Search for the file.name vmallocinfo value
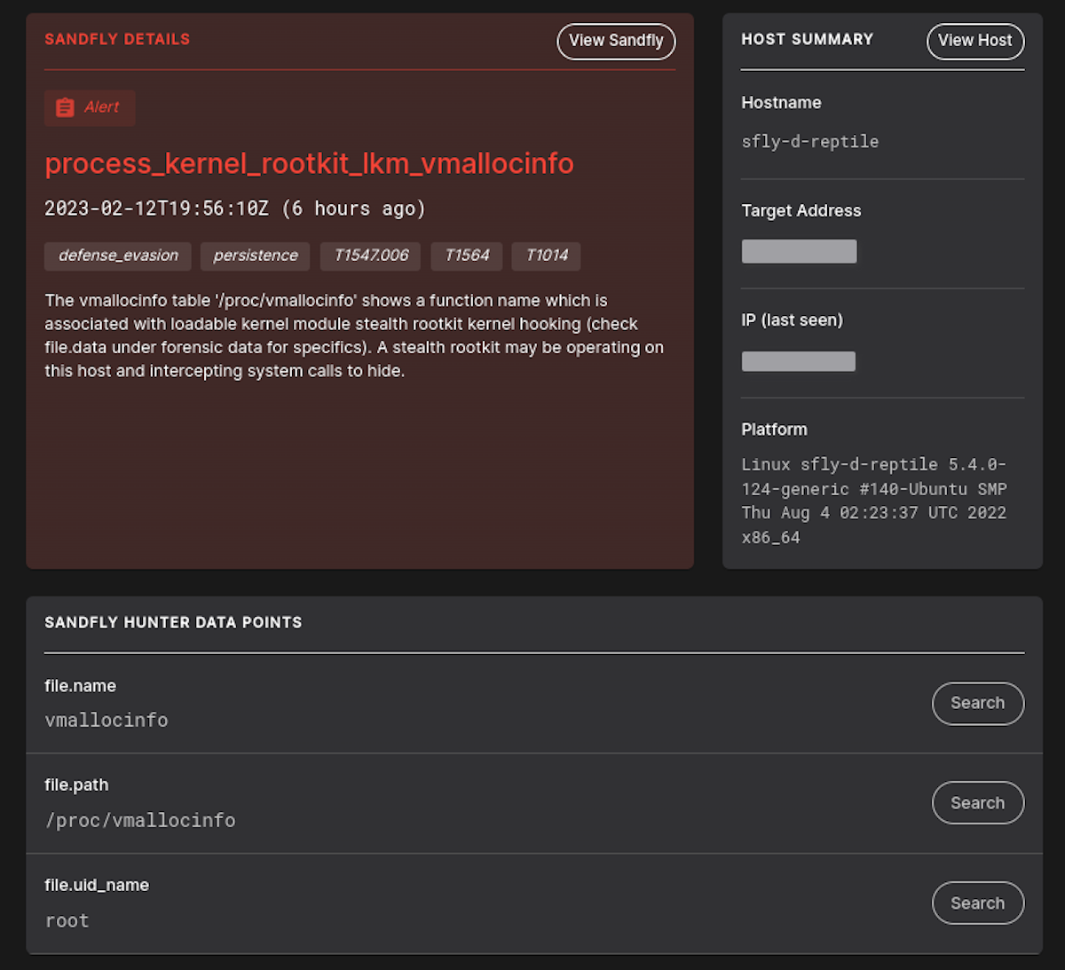 (x=978, y=703)
